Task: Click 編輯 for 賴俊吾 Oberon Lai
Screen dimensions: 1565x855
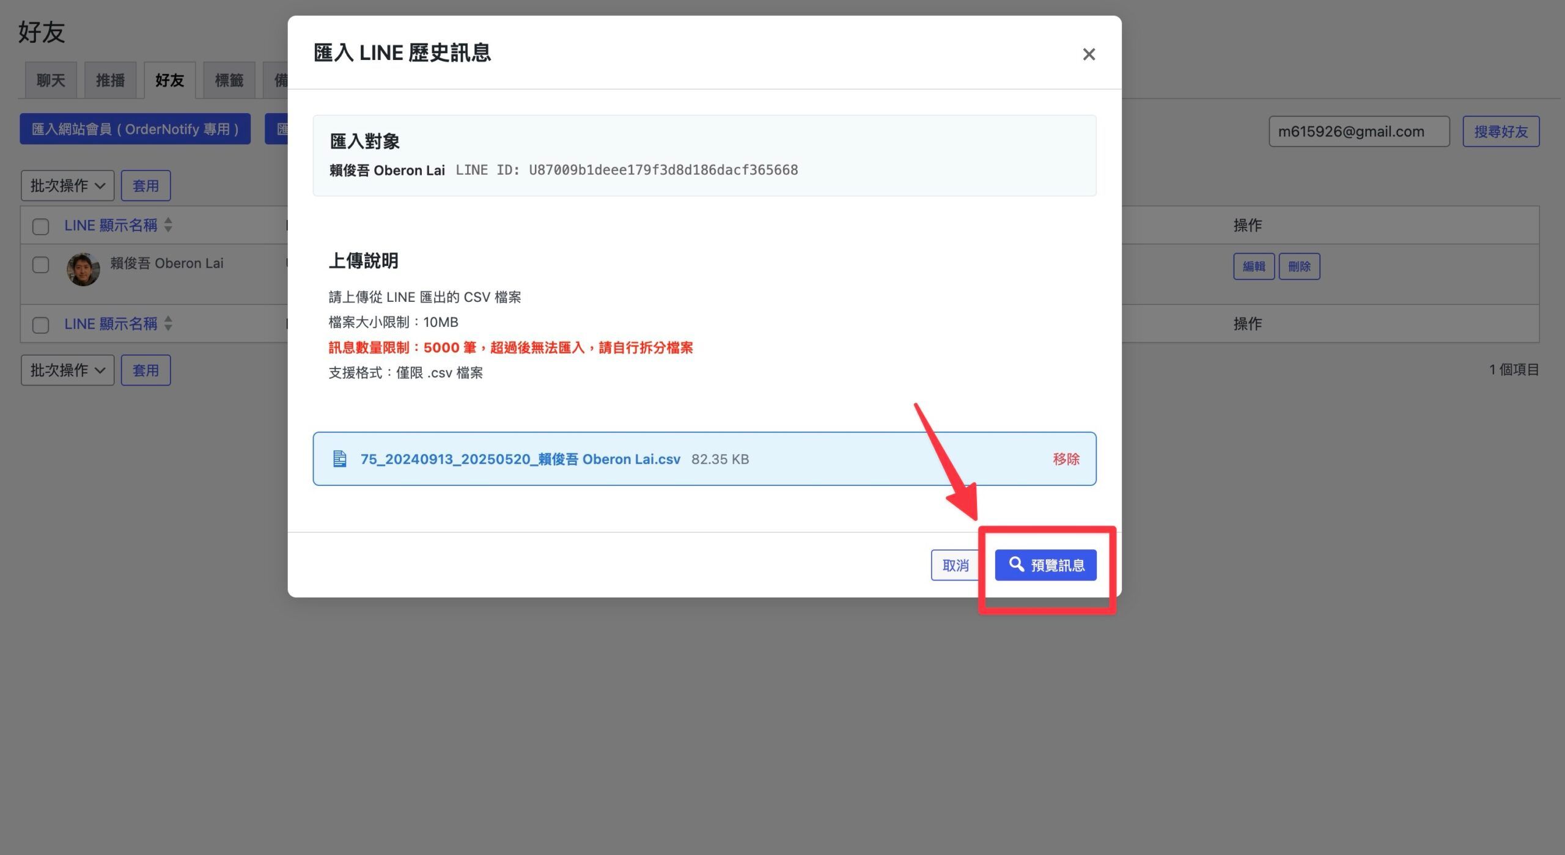Action: pos(1254,266)
